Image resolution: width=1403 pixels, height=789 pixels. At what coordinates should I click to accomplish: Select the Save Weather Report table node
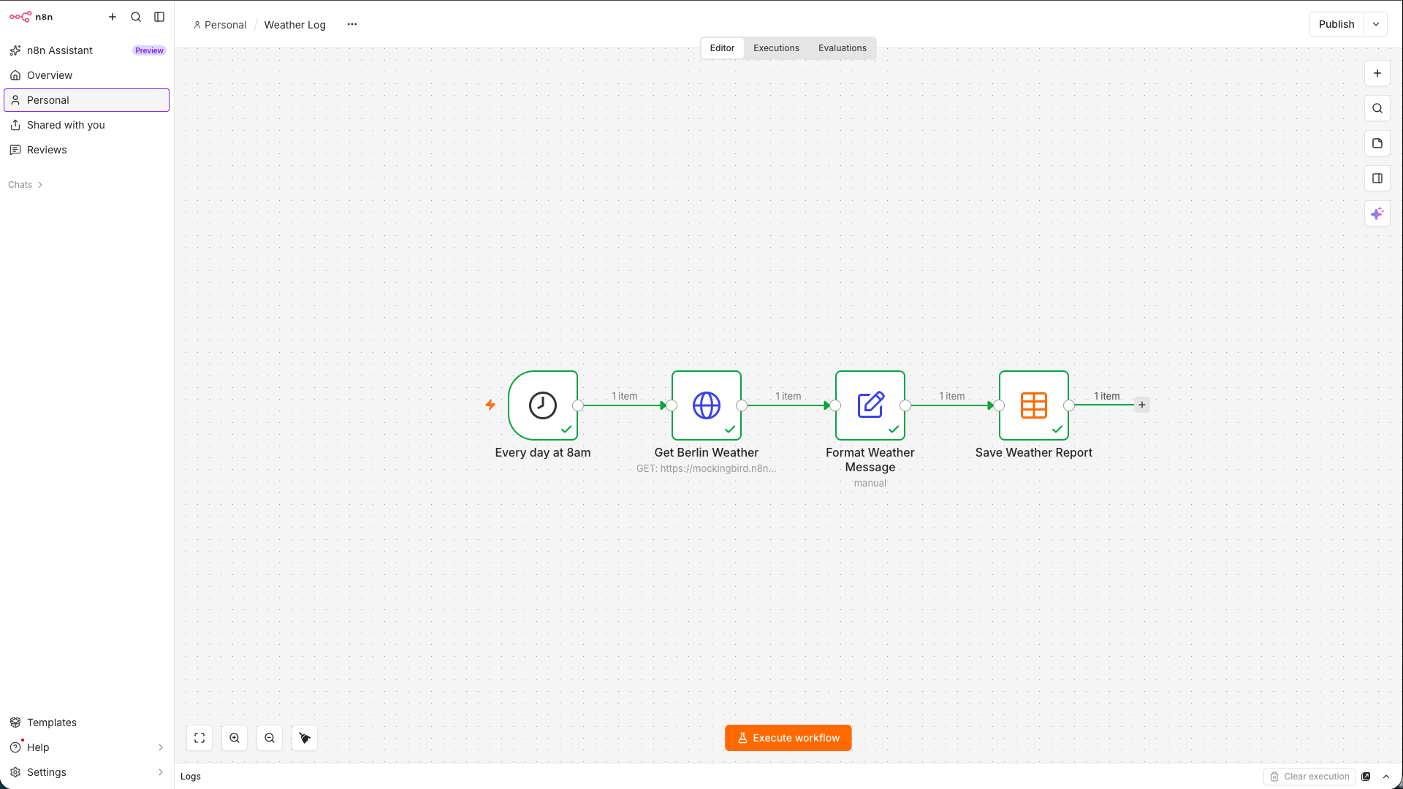1034,405
